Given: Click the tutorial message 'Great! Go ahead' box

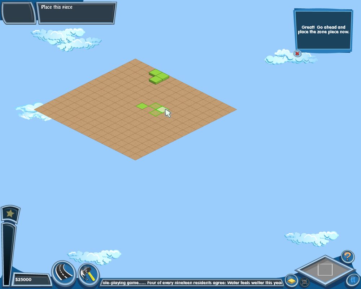Looking at the screenshot, I should coord(323,30).
